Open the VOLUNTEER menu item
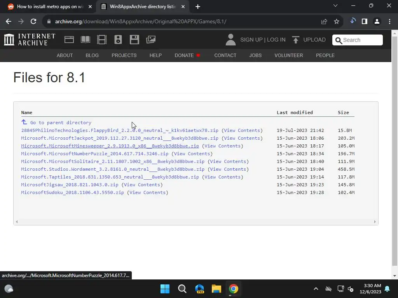This screenshot has width=398, height=298. [x=289, y=55]
